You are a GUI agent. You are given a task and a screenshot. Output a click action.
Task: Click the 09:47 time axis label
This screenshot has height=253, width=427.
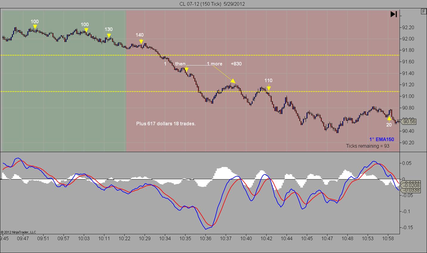23,238
